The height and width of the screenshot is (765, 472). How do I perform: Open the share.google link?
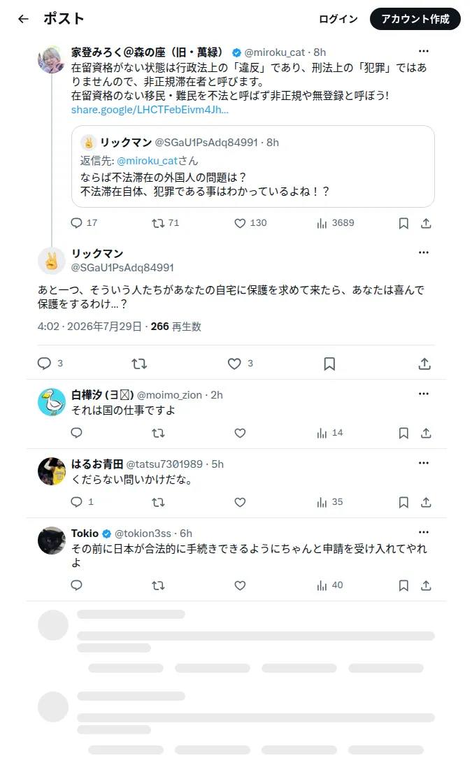coord(150,110)
